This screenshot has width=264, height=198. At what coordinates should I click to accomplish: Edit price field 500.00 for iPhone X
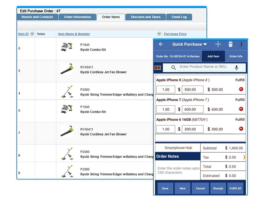pos(193,89)
